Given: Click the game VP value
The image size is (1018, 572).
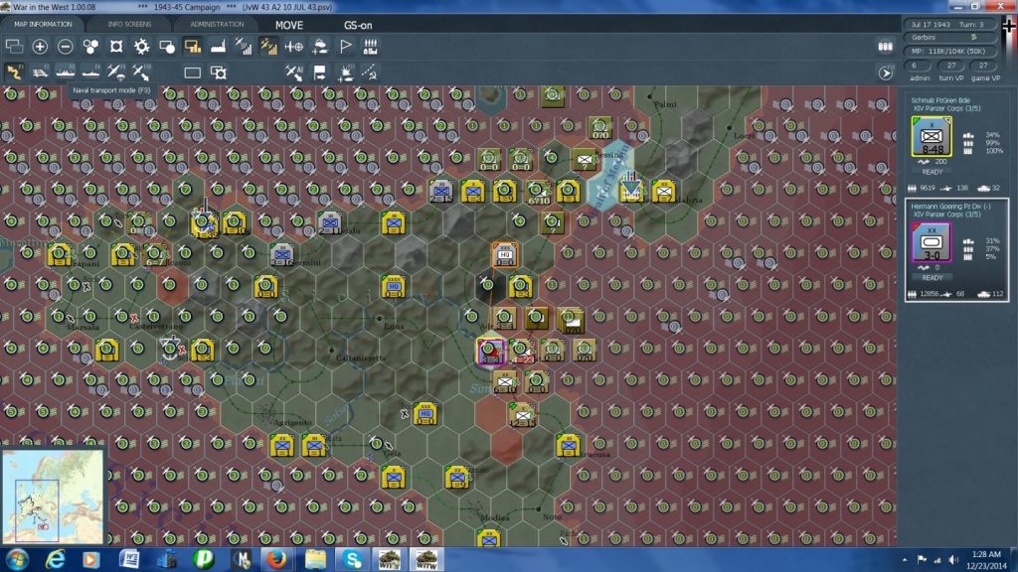Looking at the screenshot, I should coord(983,66).
